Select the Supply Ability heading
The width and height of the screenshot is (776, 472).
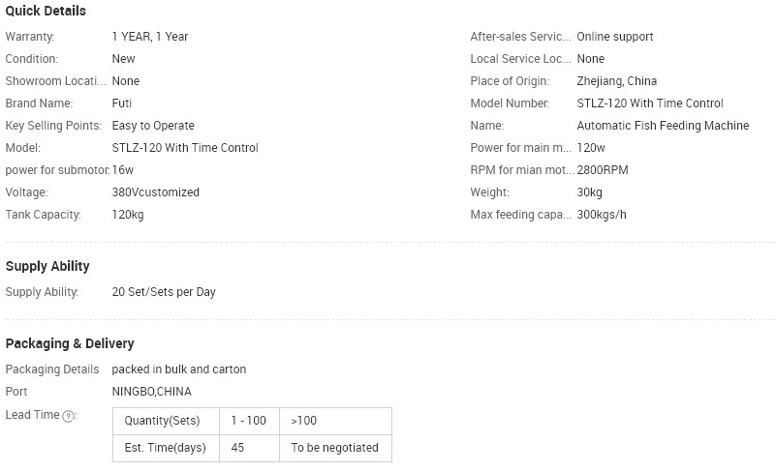(x=47, y=266)
